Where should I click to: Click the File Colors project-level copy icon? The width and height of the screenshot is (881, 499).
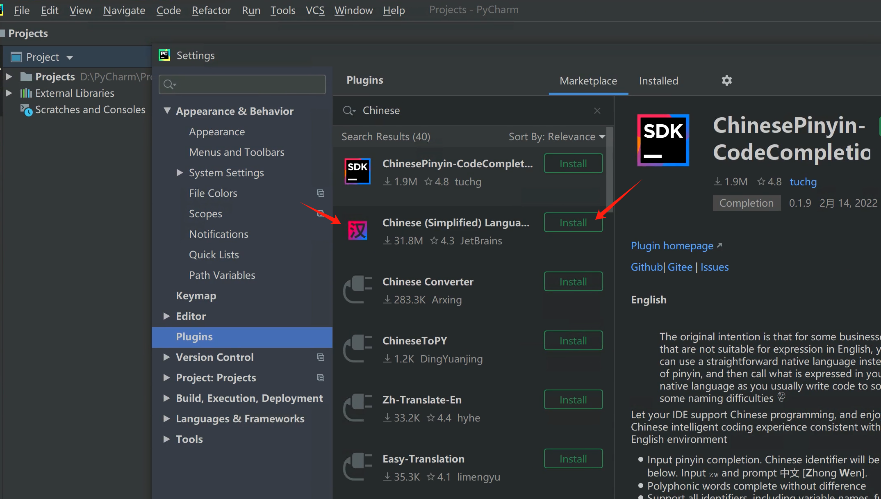321,193
